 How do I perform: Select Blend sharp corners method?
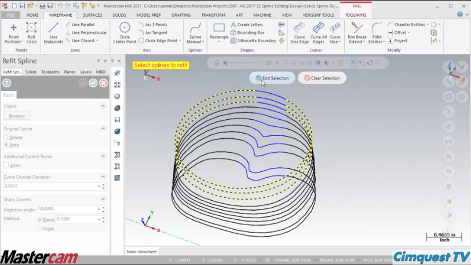[39, 220]
